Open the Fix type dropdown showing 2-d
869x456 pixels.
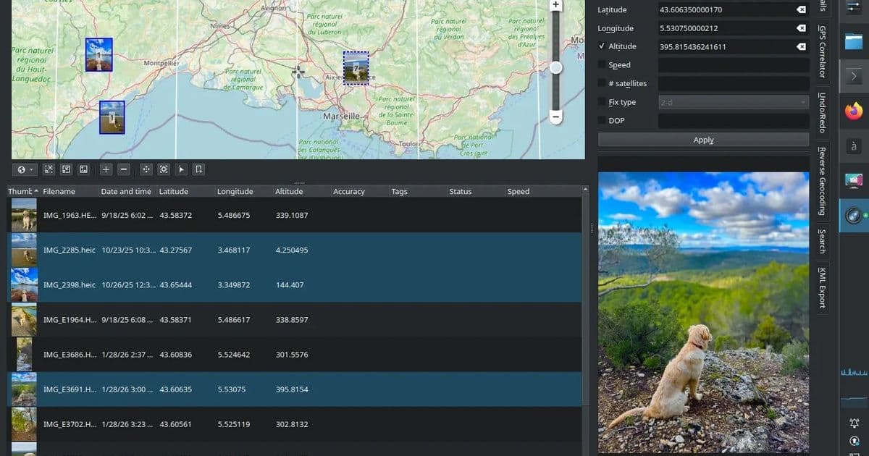tap(734, 101)
